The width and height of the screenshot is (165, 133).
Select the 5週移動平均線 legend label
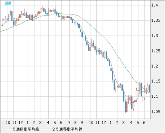(x=26, y=129)
